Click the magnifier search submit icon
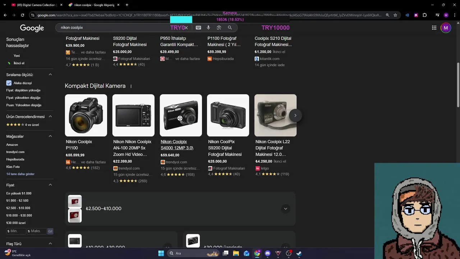This screenshot has width=460, height=259. point(230,28)
